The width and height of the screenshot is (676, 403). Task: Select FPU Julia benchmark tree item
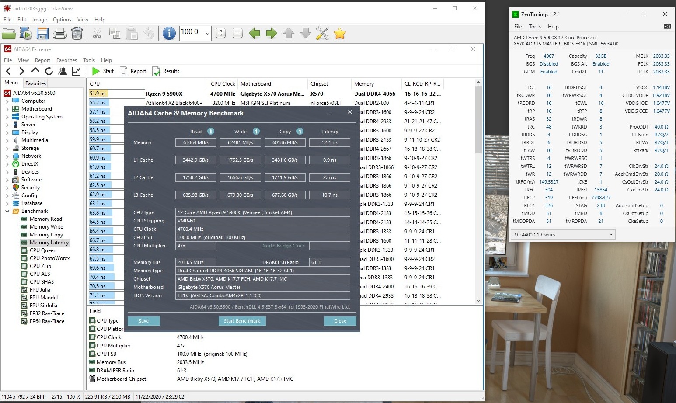tap(40, 290)
